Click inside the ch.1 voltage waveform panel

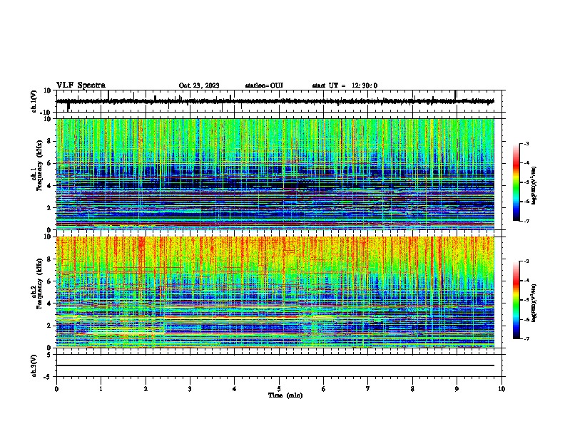(280, 101)
